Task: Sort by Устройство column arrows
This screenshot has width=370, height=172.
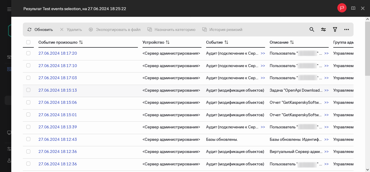Action: [x=168, y=42]
